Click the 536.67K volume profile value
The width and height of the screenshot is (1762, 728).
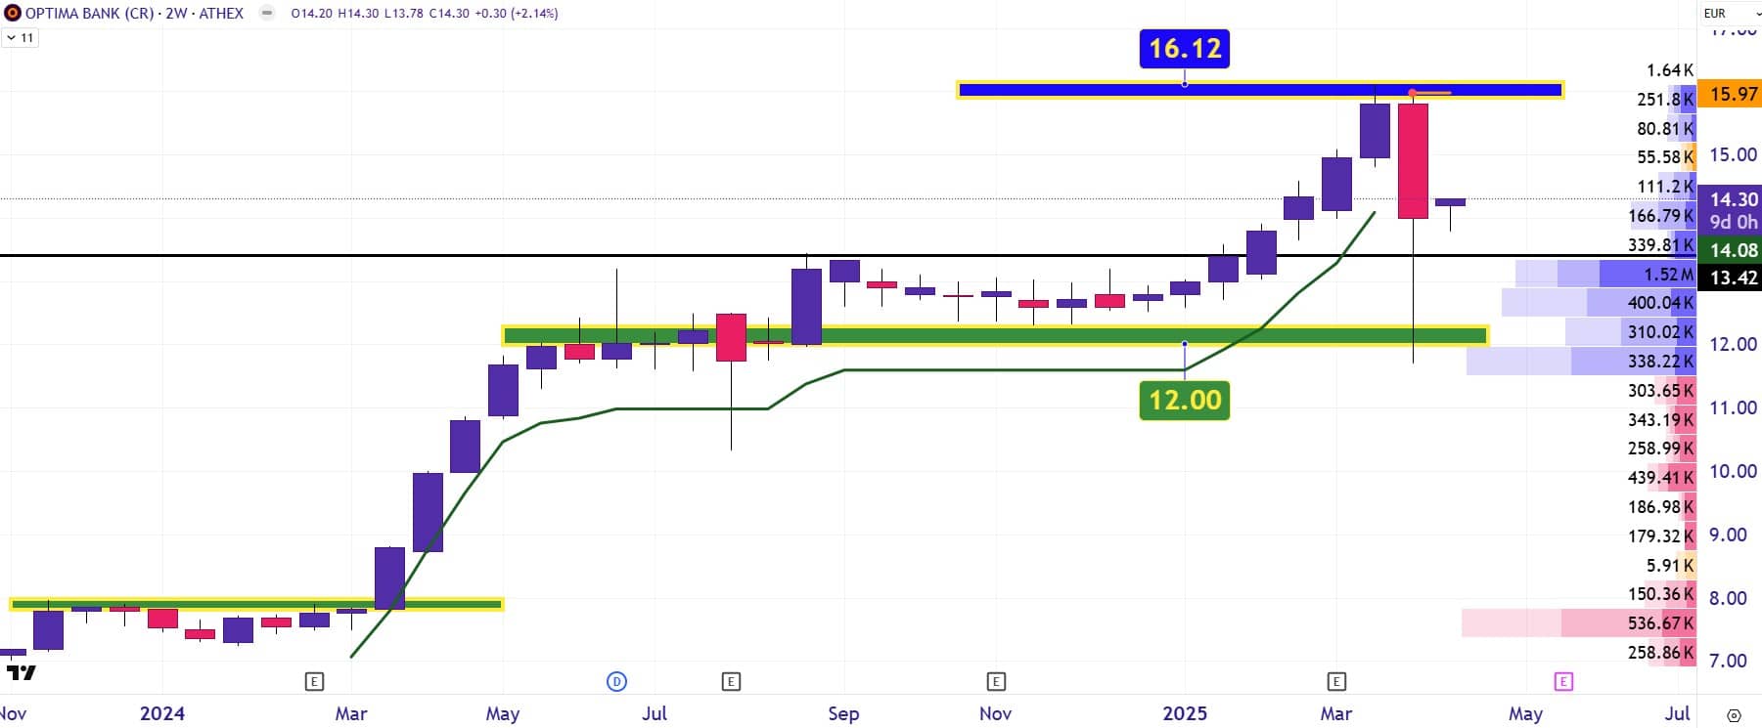(x=1660, y=622)
